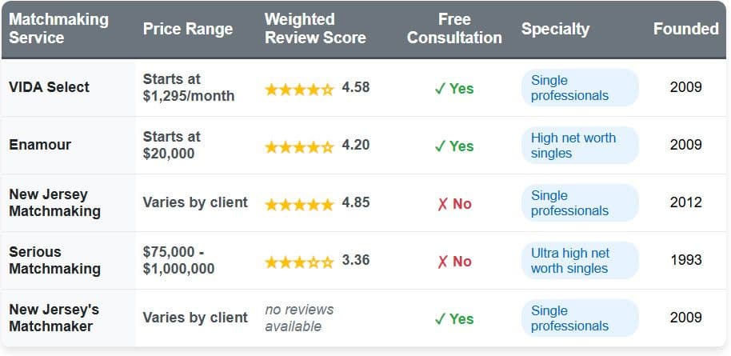Sort by Weighted Review Score header
Image resolution: width=731 pixels, height=356 pixels.
[315, 29]
